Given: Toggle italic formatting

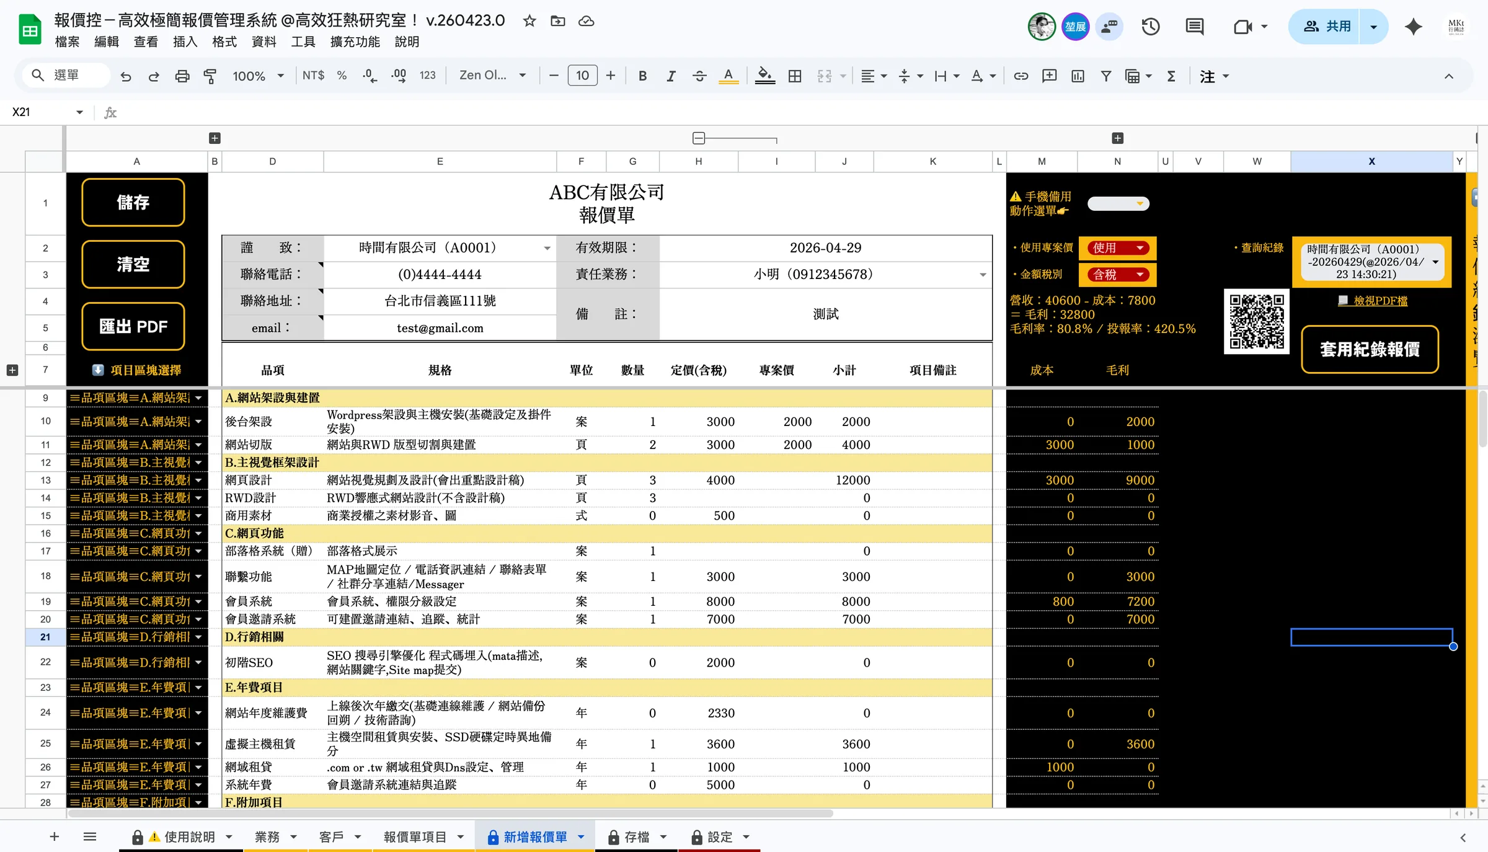Looking at the screenshot, I should click(x=671, y=76).
